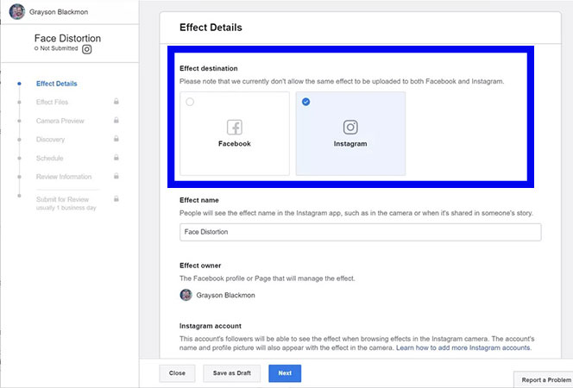Click Save as Draft button
This screenshot has height=388, width=573.
click(x=232, y=373)
